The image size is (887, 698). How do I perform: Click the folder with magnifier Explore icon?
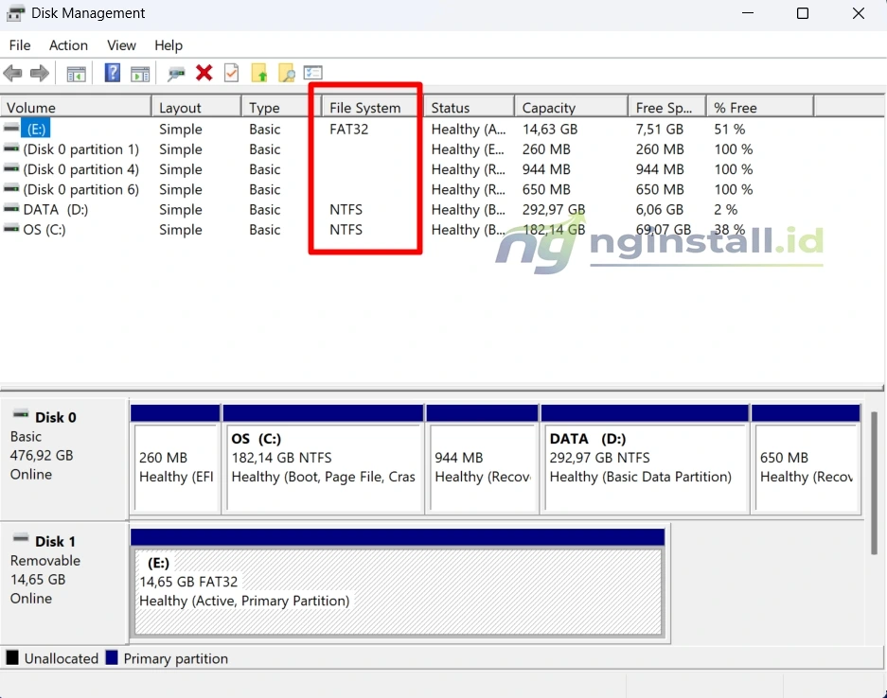[x=287, y=73]
